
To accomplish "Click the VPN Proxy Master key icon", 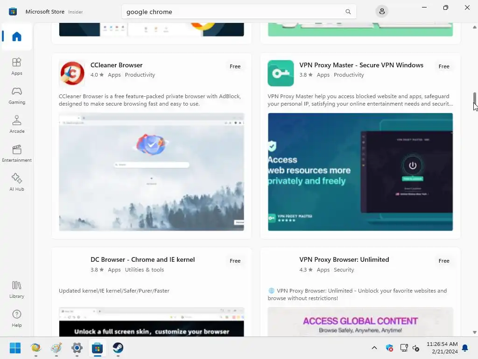I will point(281,73).
